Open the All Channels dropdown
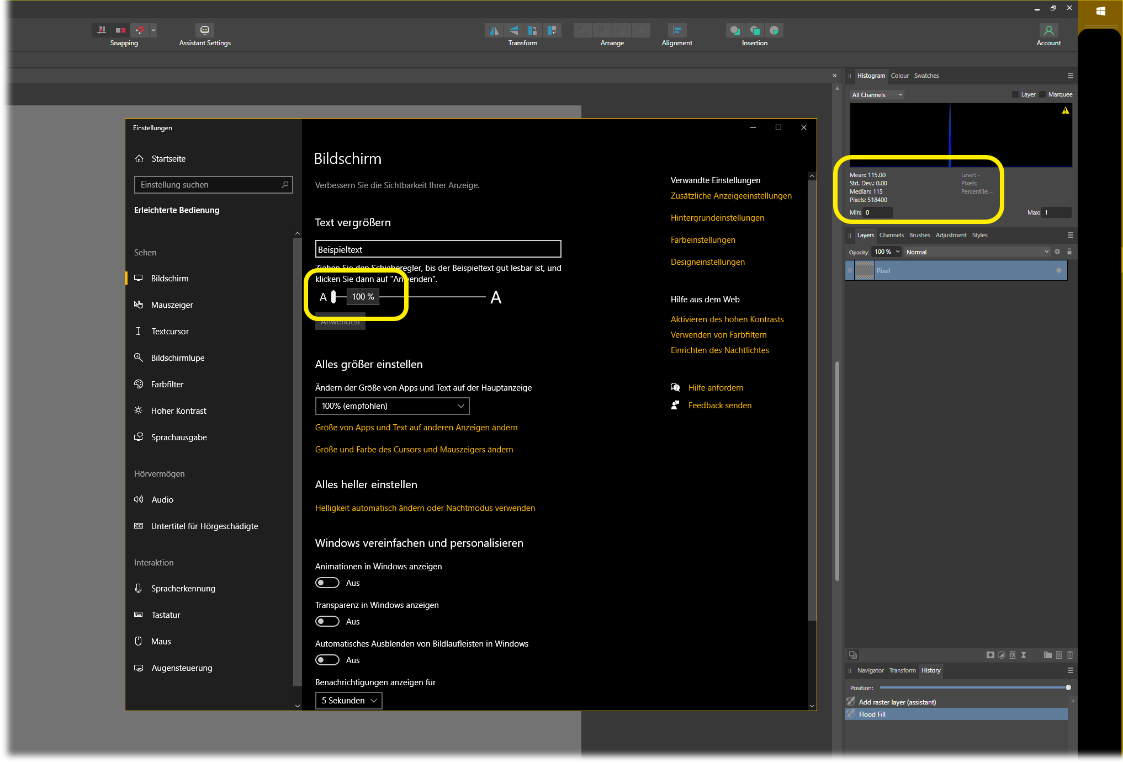This screenshot has height=763, width=1123. click(x=877, y=95)
